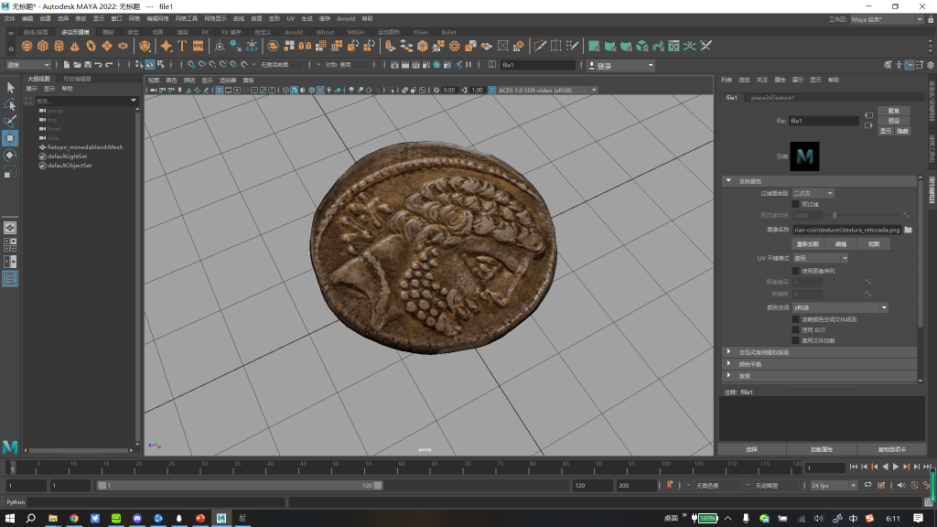Open the 24 fps playback rate dropdown

(x=834, y=485)
